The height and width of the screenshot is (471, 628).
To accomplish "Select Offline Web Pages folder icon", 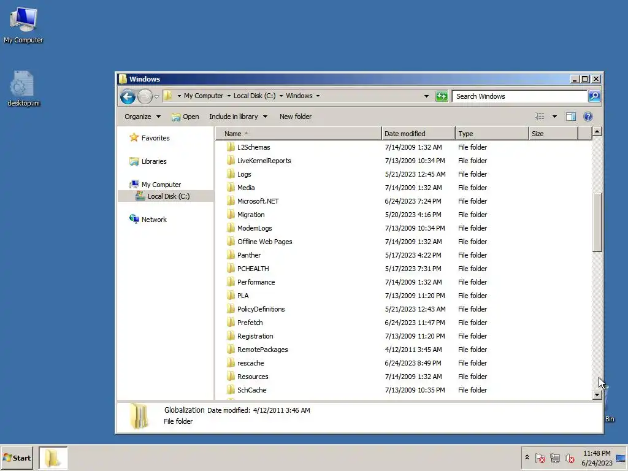I will click(231, 242).
